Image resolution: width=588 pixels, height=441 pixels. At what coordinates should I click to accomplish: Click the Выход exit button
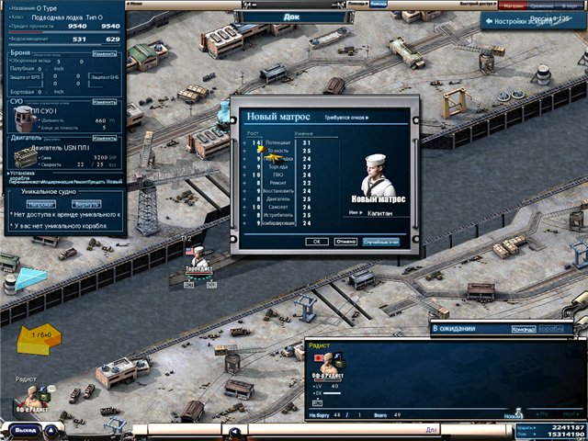tap(25, 429)
